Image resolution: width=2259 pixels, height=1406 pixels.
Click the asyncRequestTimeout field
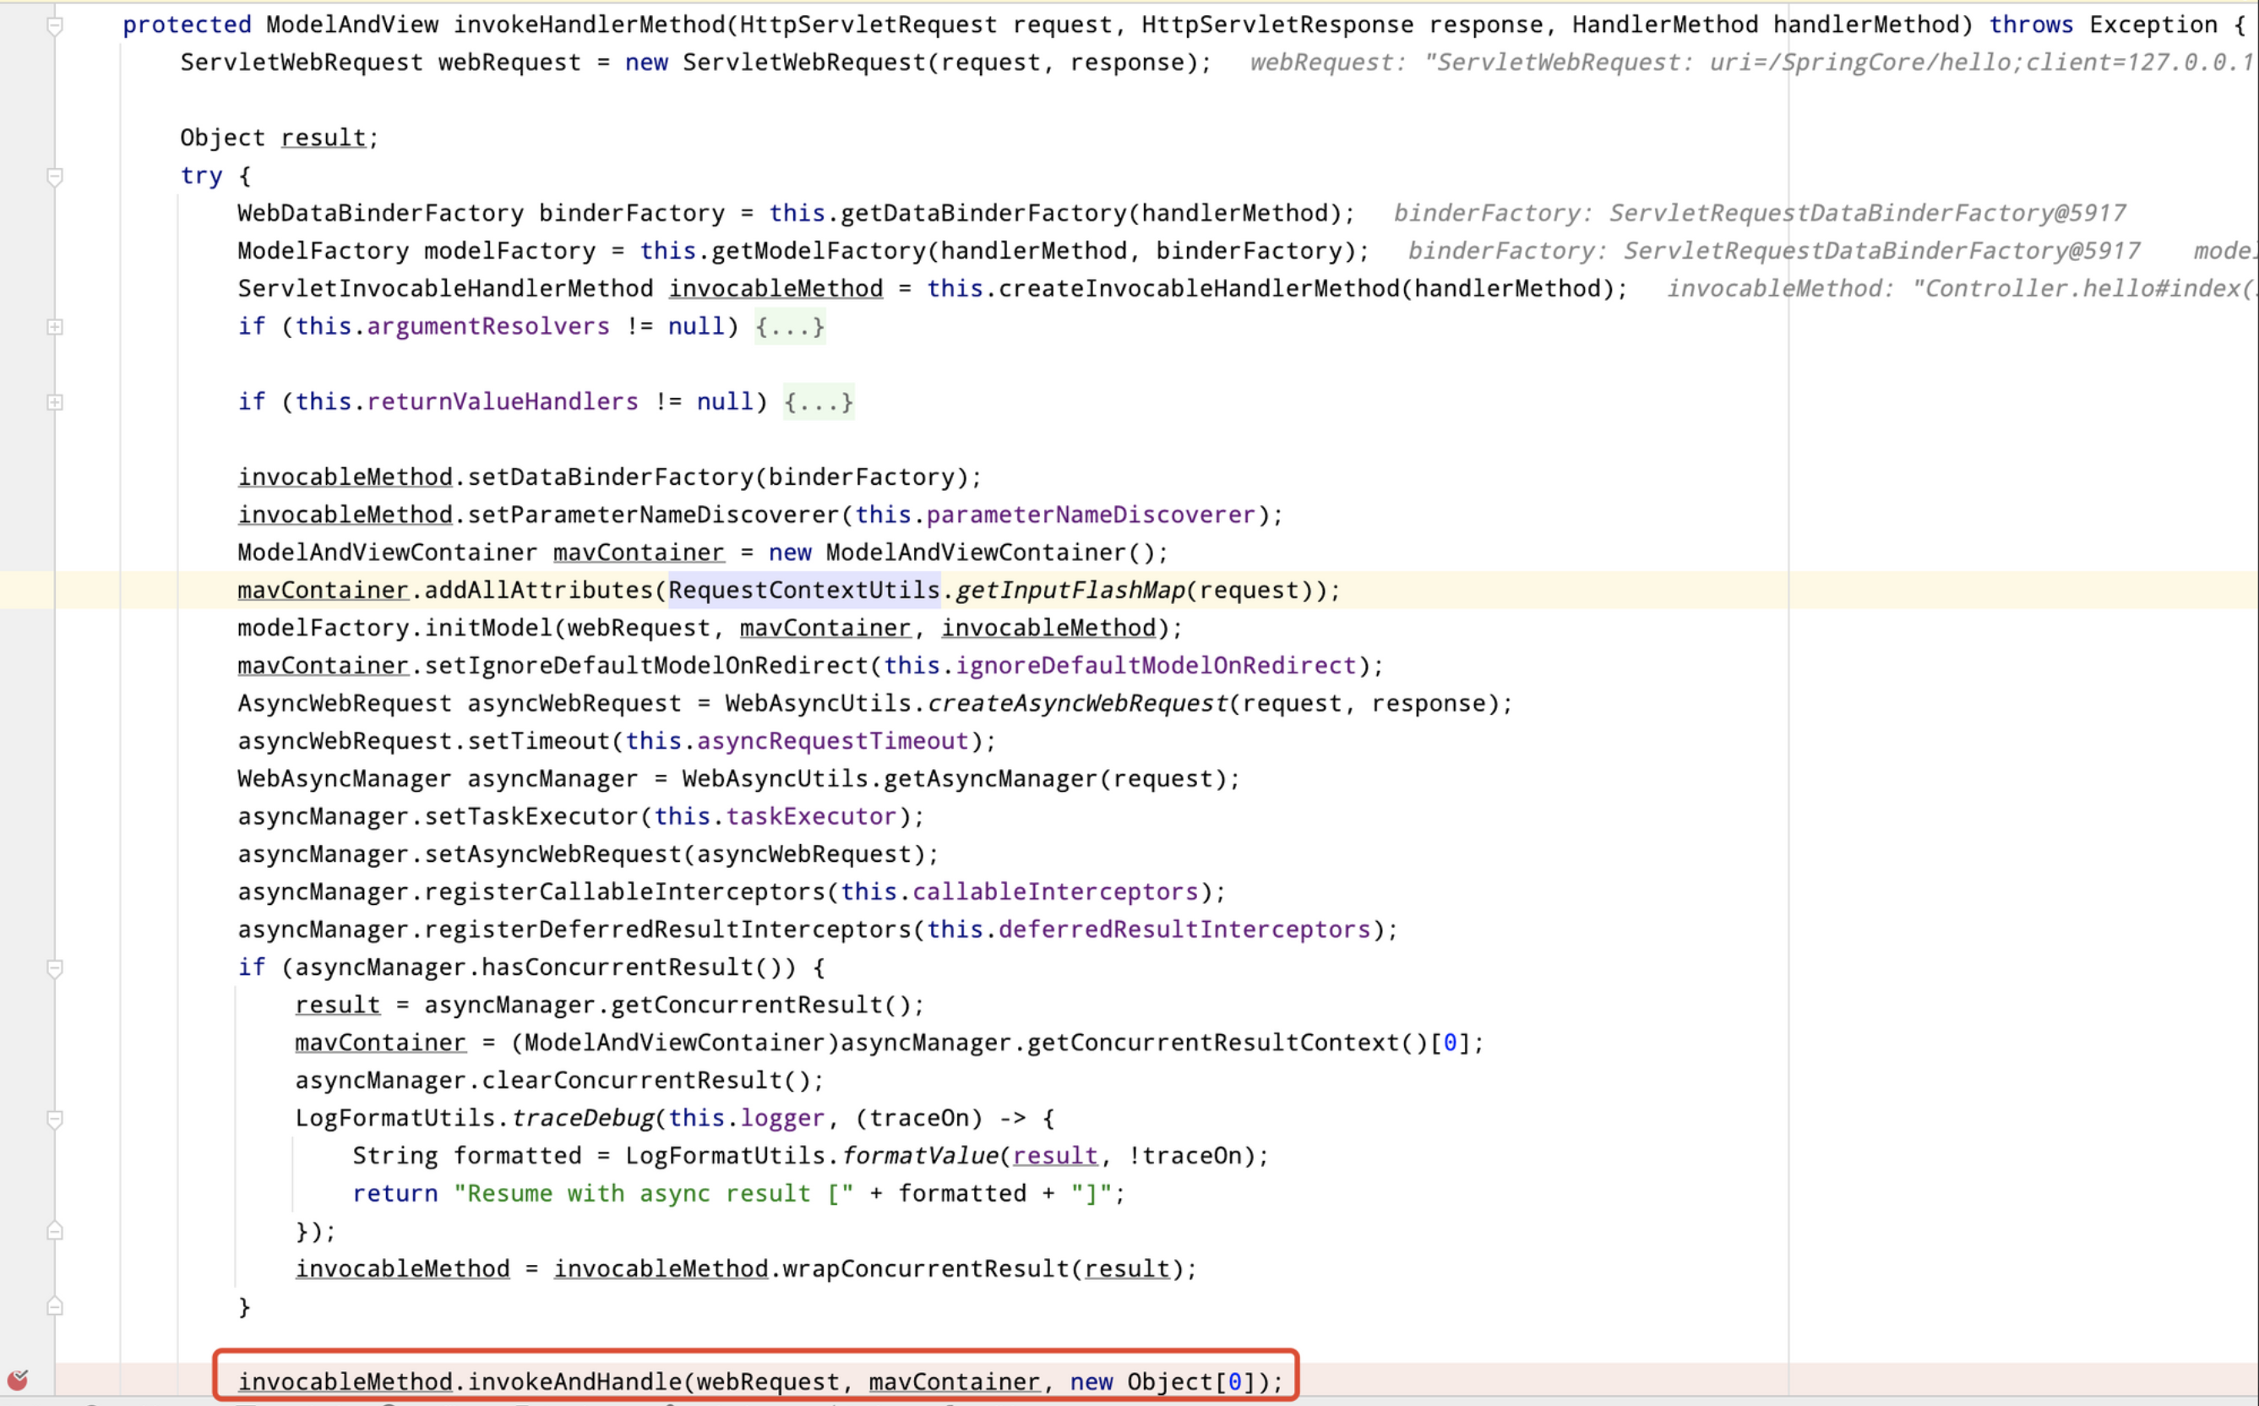tap(832, 741)
